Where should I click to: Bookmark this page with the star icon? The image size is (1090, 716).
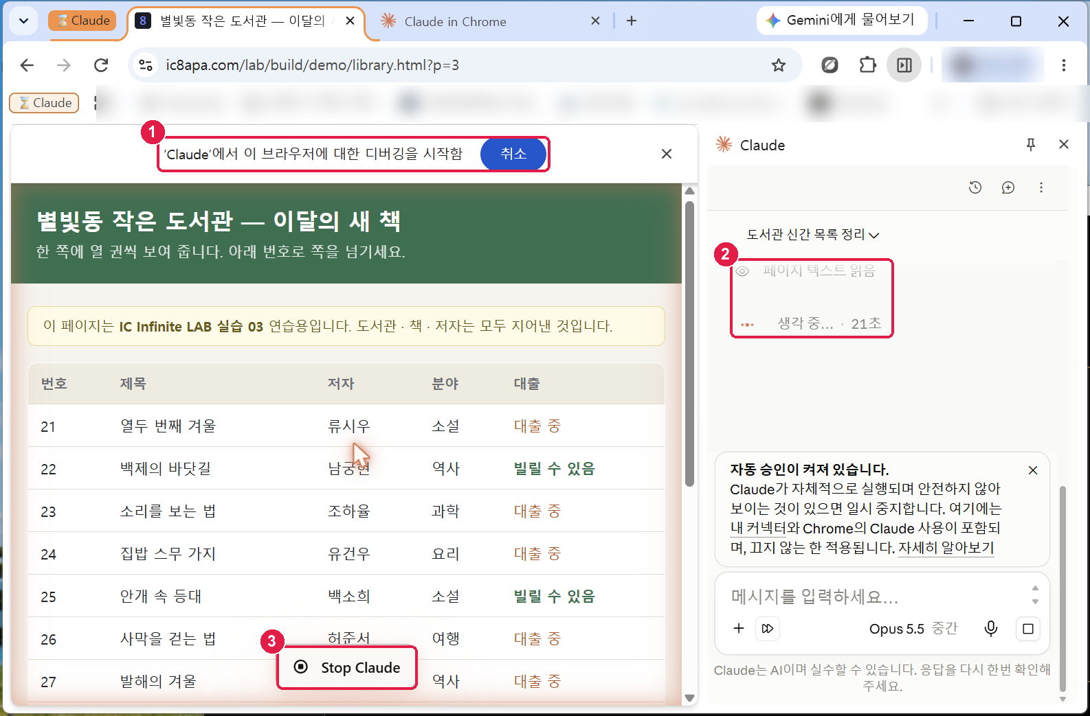(778, 65)
